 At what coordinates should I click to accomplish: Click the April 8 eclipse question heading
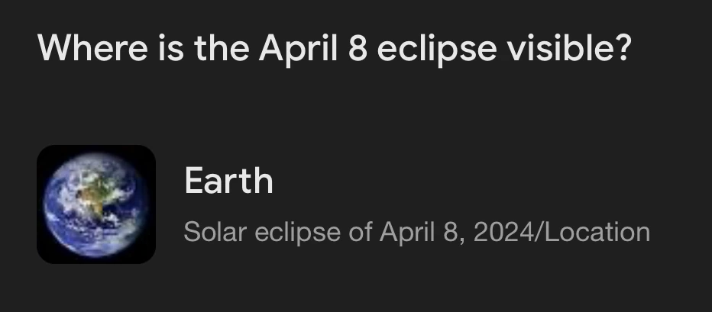(x=335, y=50)
